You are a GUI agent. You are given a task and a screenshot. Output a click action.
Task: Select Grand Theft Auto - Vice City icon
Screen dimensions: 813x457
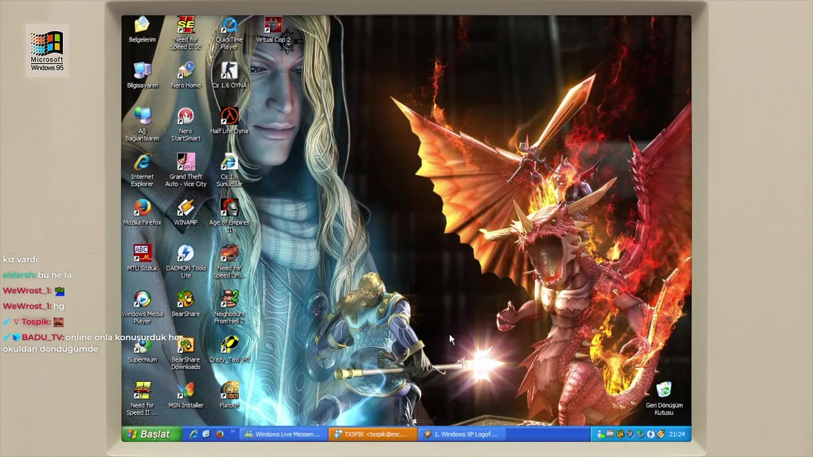[185, 171]
